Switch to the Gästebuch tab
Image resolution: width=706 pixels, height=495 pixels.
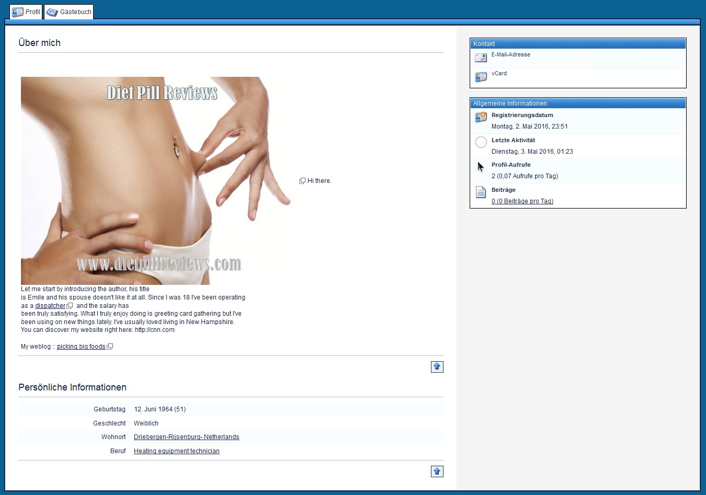pyautogui.click(x=69, y=11)
